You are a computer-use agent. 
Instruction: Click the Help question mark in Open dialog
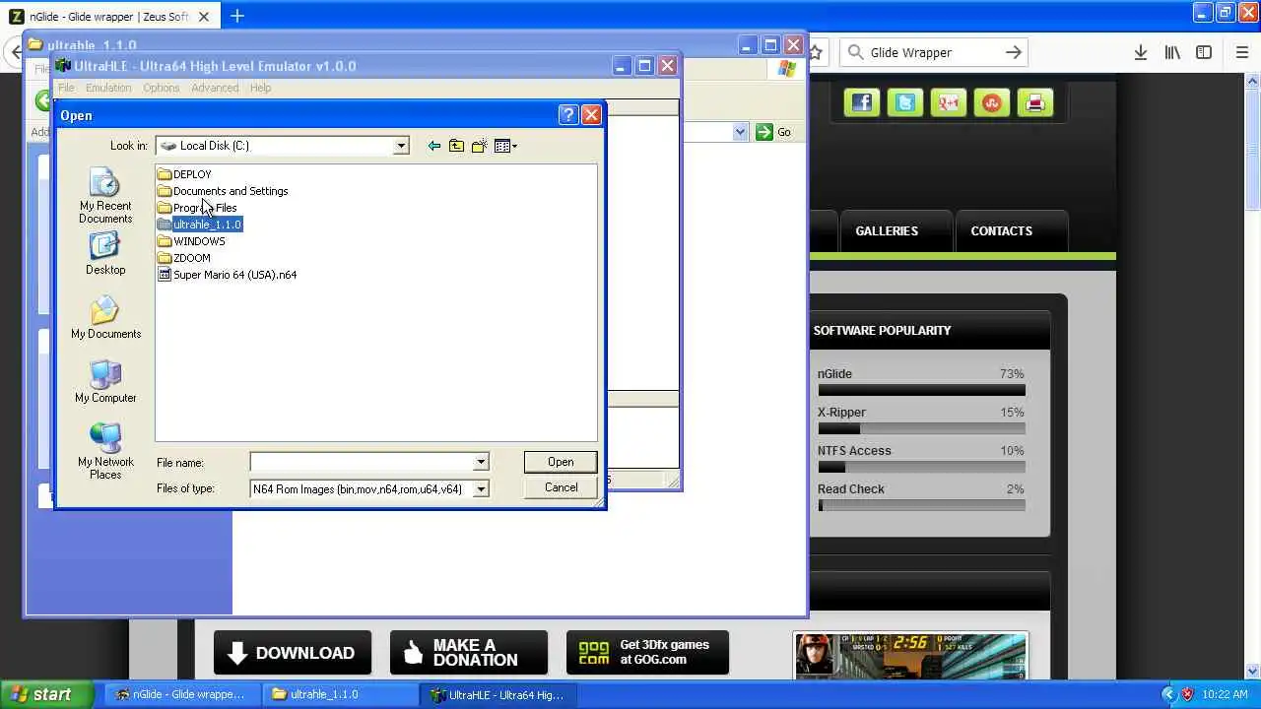pos(567,115)
